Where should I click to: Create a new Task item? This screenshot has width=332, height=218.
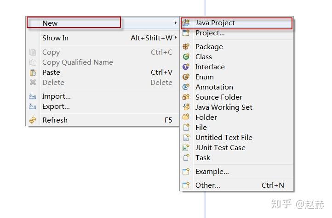[x=203, y=158]
